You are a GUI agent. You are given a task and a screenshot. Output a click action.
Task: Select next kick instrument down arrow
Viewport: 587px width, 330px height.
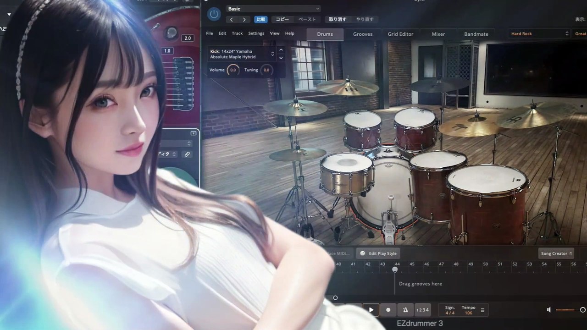281,58
